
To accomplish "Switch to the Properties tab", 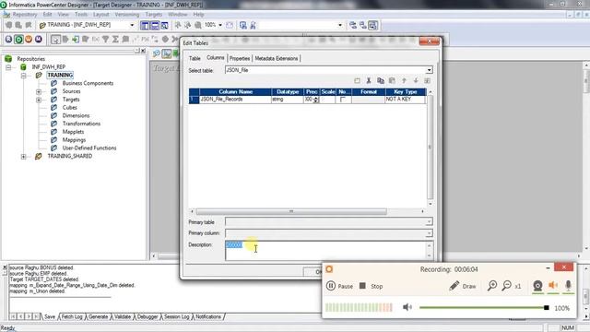I will tap(240, 58).
